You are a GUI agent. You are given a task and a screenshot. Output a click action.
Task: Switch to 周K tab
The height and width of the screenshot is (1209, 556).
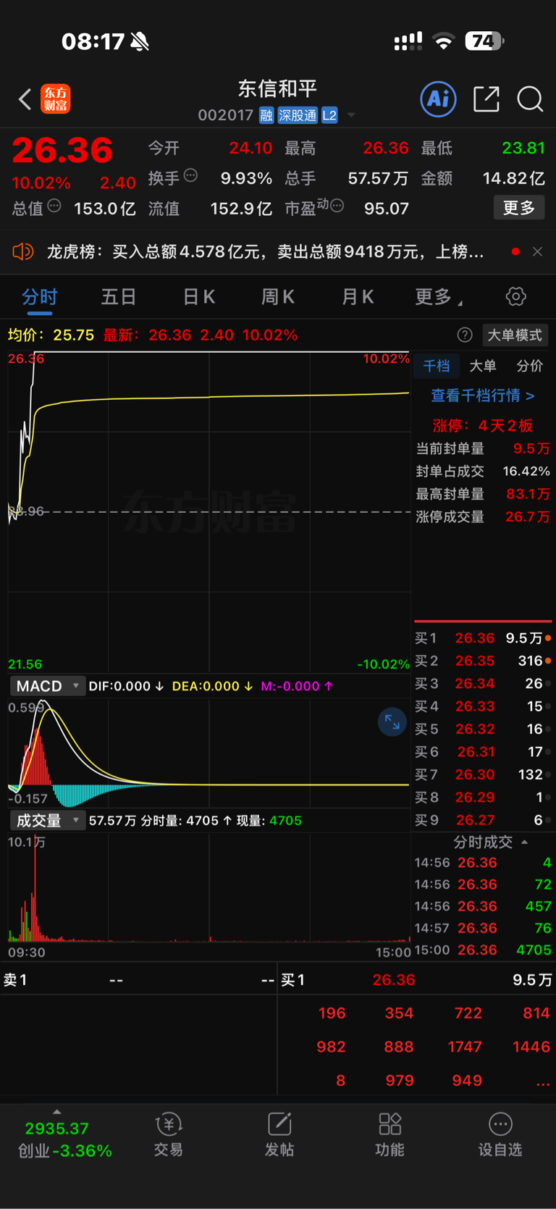pyautogui.click(x=277, y=296)
